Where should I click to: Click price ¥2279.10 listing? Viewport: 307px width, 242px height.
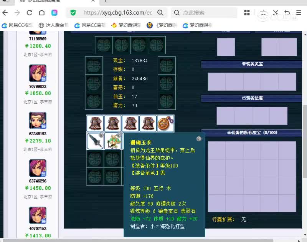(38, 141)
